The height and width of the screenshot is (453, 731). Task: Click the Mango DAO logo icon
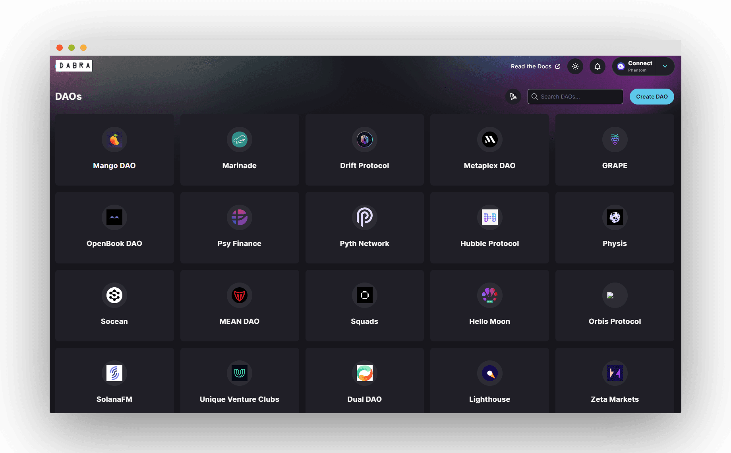pyautogui.click(x=114, y=139)
